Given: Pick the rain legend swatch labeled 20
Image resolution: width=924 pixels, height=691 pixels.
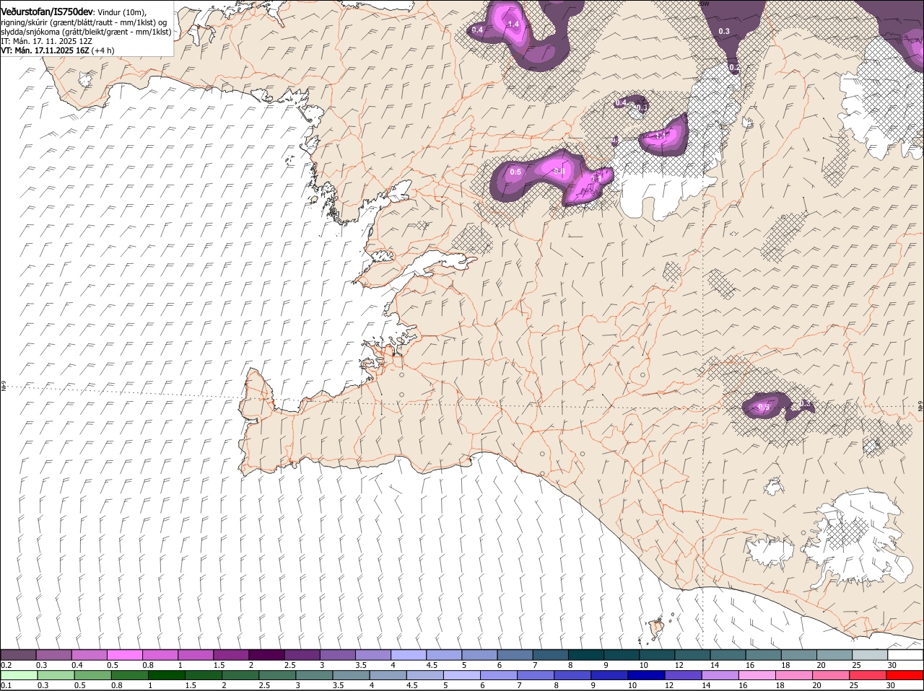Looking at the screenshot, I should tap(830, 675).
